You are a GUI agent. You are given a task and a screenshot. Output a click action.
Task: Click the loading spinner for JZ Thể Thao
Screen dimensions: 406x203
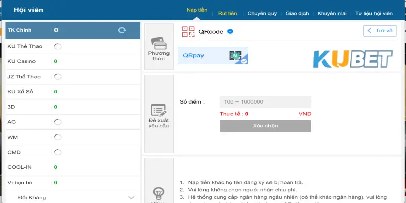click(x=58, y=77)
